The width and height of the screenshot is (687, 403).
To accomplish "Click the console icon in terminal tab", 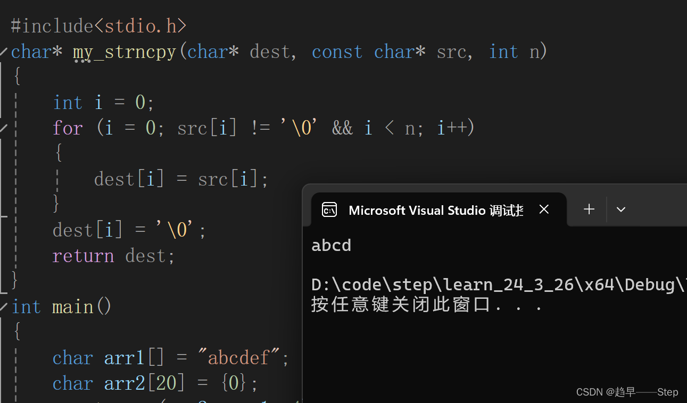I will (x=329, y=210).
